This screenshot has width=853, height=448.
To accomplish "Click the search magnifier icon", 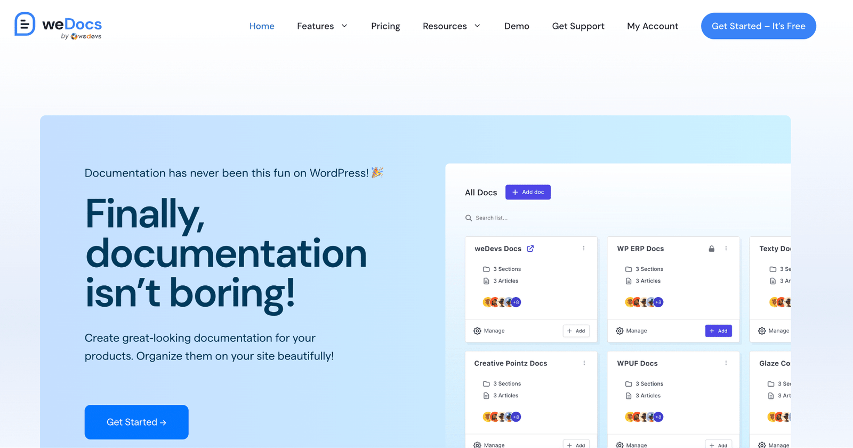I will click(x=469, y=218).
